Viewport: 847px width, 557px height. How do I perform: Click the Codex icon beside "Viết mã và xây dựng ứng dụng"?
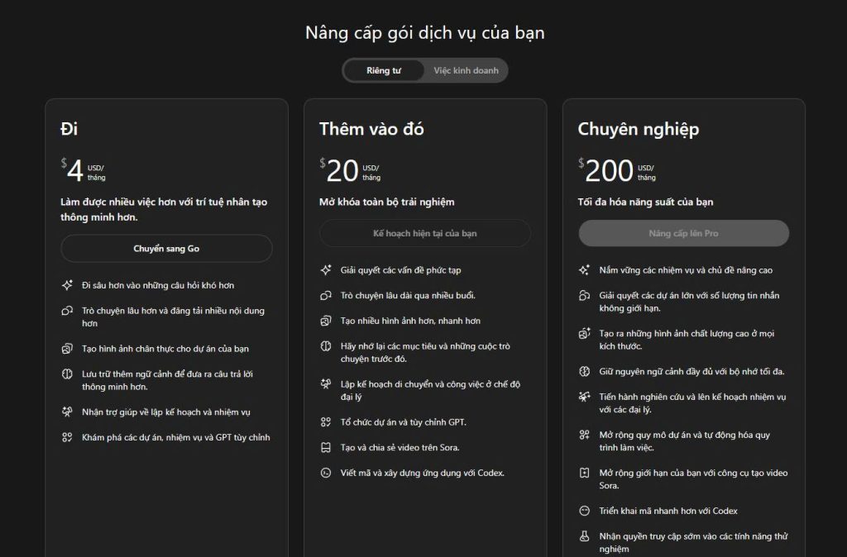tap(326, 473)
